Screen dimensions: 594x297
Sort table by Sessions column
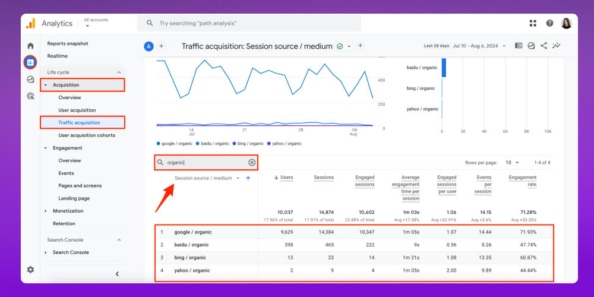pyautogui.click(x=324, y=177)
